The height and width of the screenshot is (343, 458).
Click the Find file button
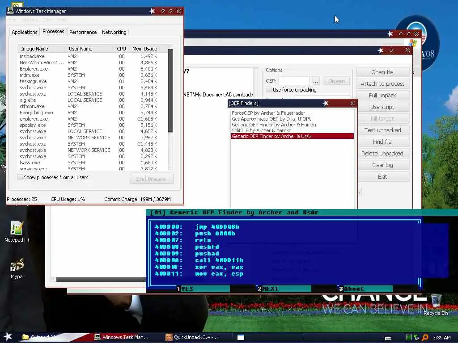(382, 142)
